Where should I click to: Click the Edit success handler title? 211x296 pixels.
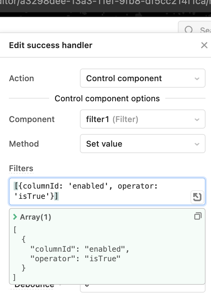[x=50, y=45]
